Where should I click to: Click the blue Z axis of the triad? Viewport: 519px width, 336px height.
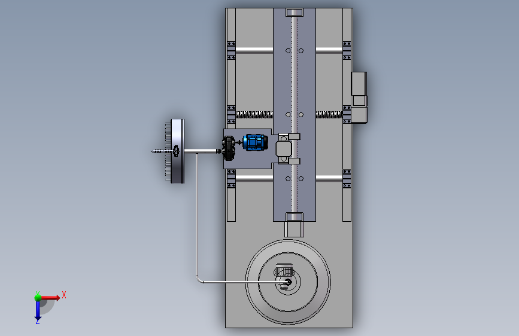click(x=37, y=310)
